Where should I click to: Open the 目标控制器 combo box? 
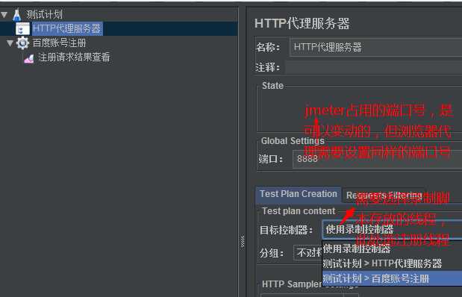coord(392,229)
